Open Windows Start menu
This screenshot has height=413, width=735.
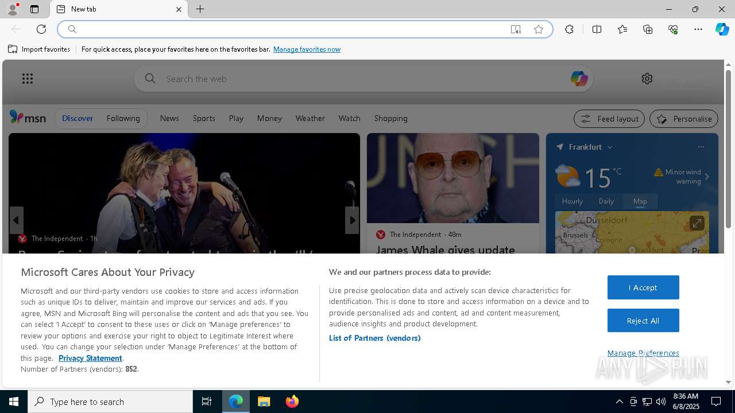point(14,402)
